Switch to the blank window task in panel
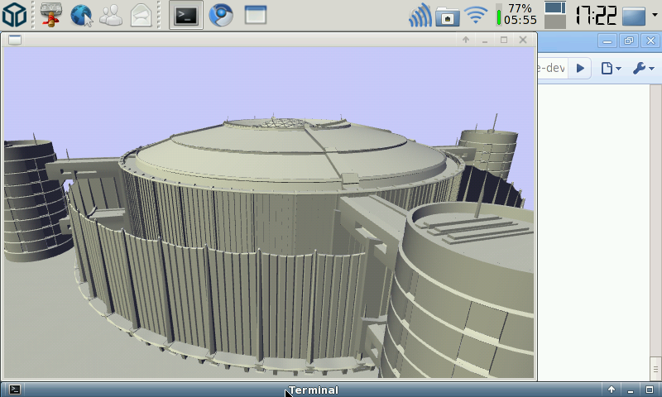Viewport: 662px width, 397px height. pyautogui.click(x=256, y=15)
